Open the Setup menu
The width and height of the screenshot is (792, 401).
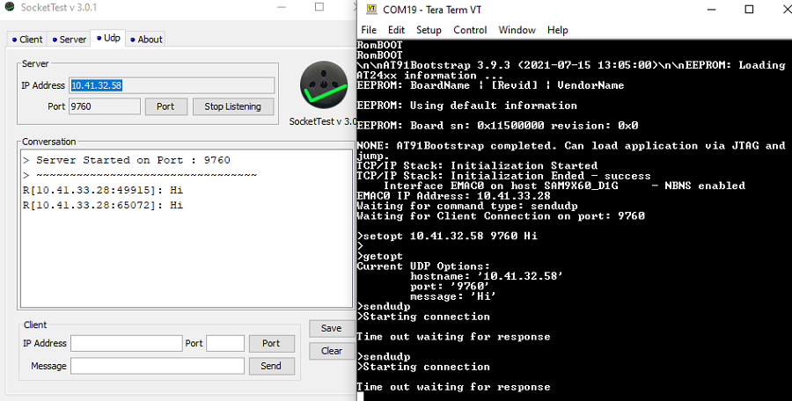429,30
